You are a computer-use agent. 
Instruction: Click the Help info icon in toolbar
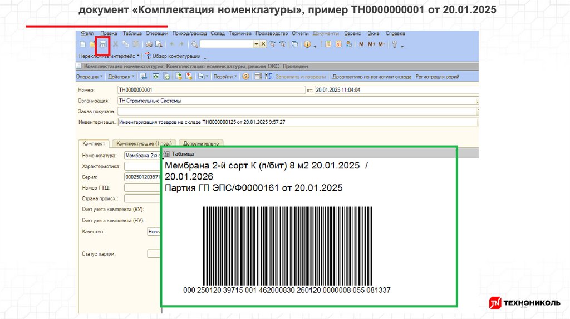click(307, 44)
